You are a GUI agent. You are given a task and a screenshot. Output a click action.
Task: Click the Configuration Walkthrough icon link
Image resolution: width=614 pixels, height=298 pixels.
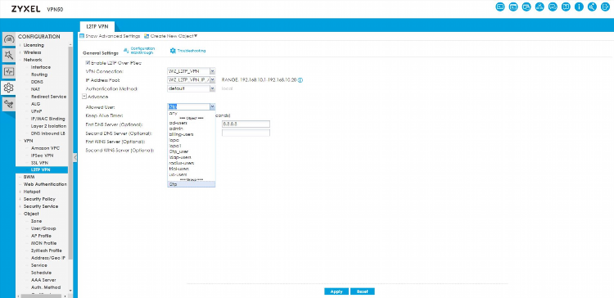139,51
